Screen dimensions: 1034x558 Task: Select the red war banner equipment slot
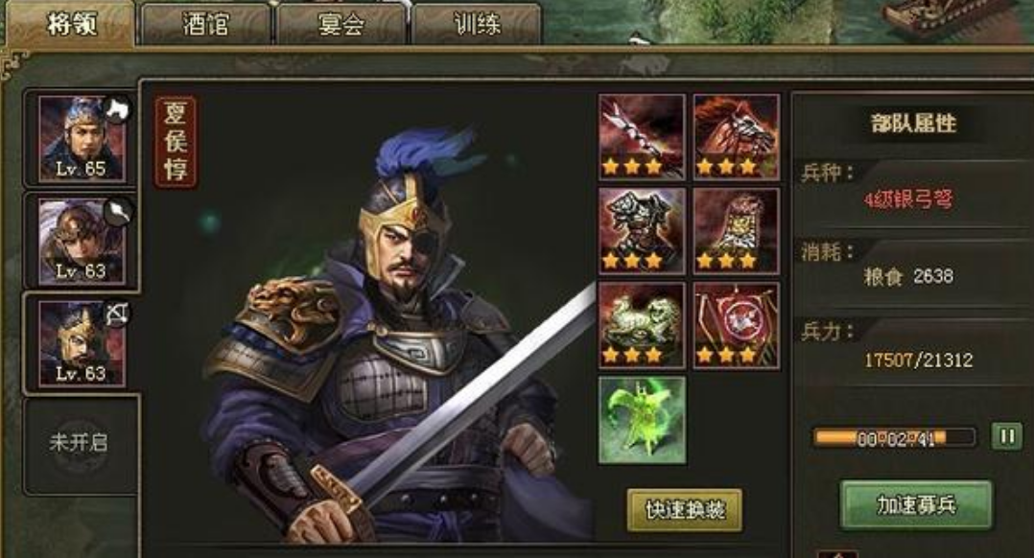click(736, 325)
